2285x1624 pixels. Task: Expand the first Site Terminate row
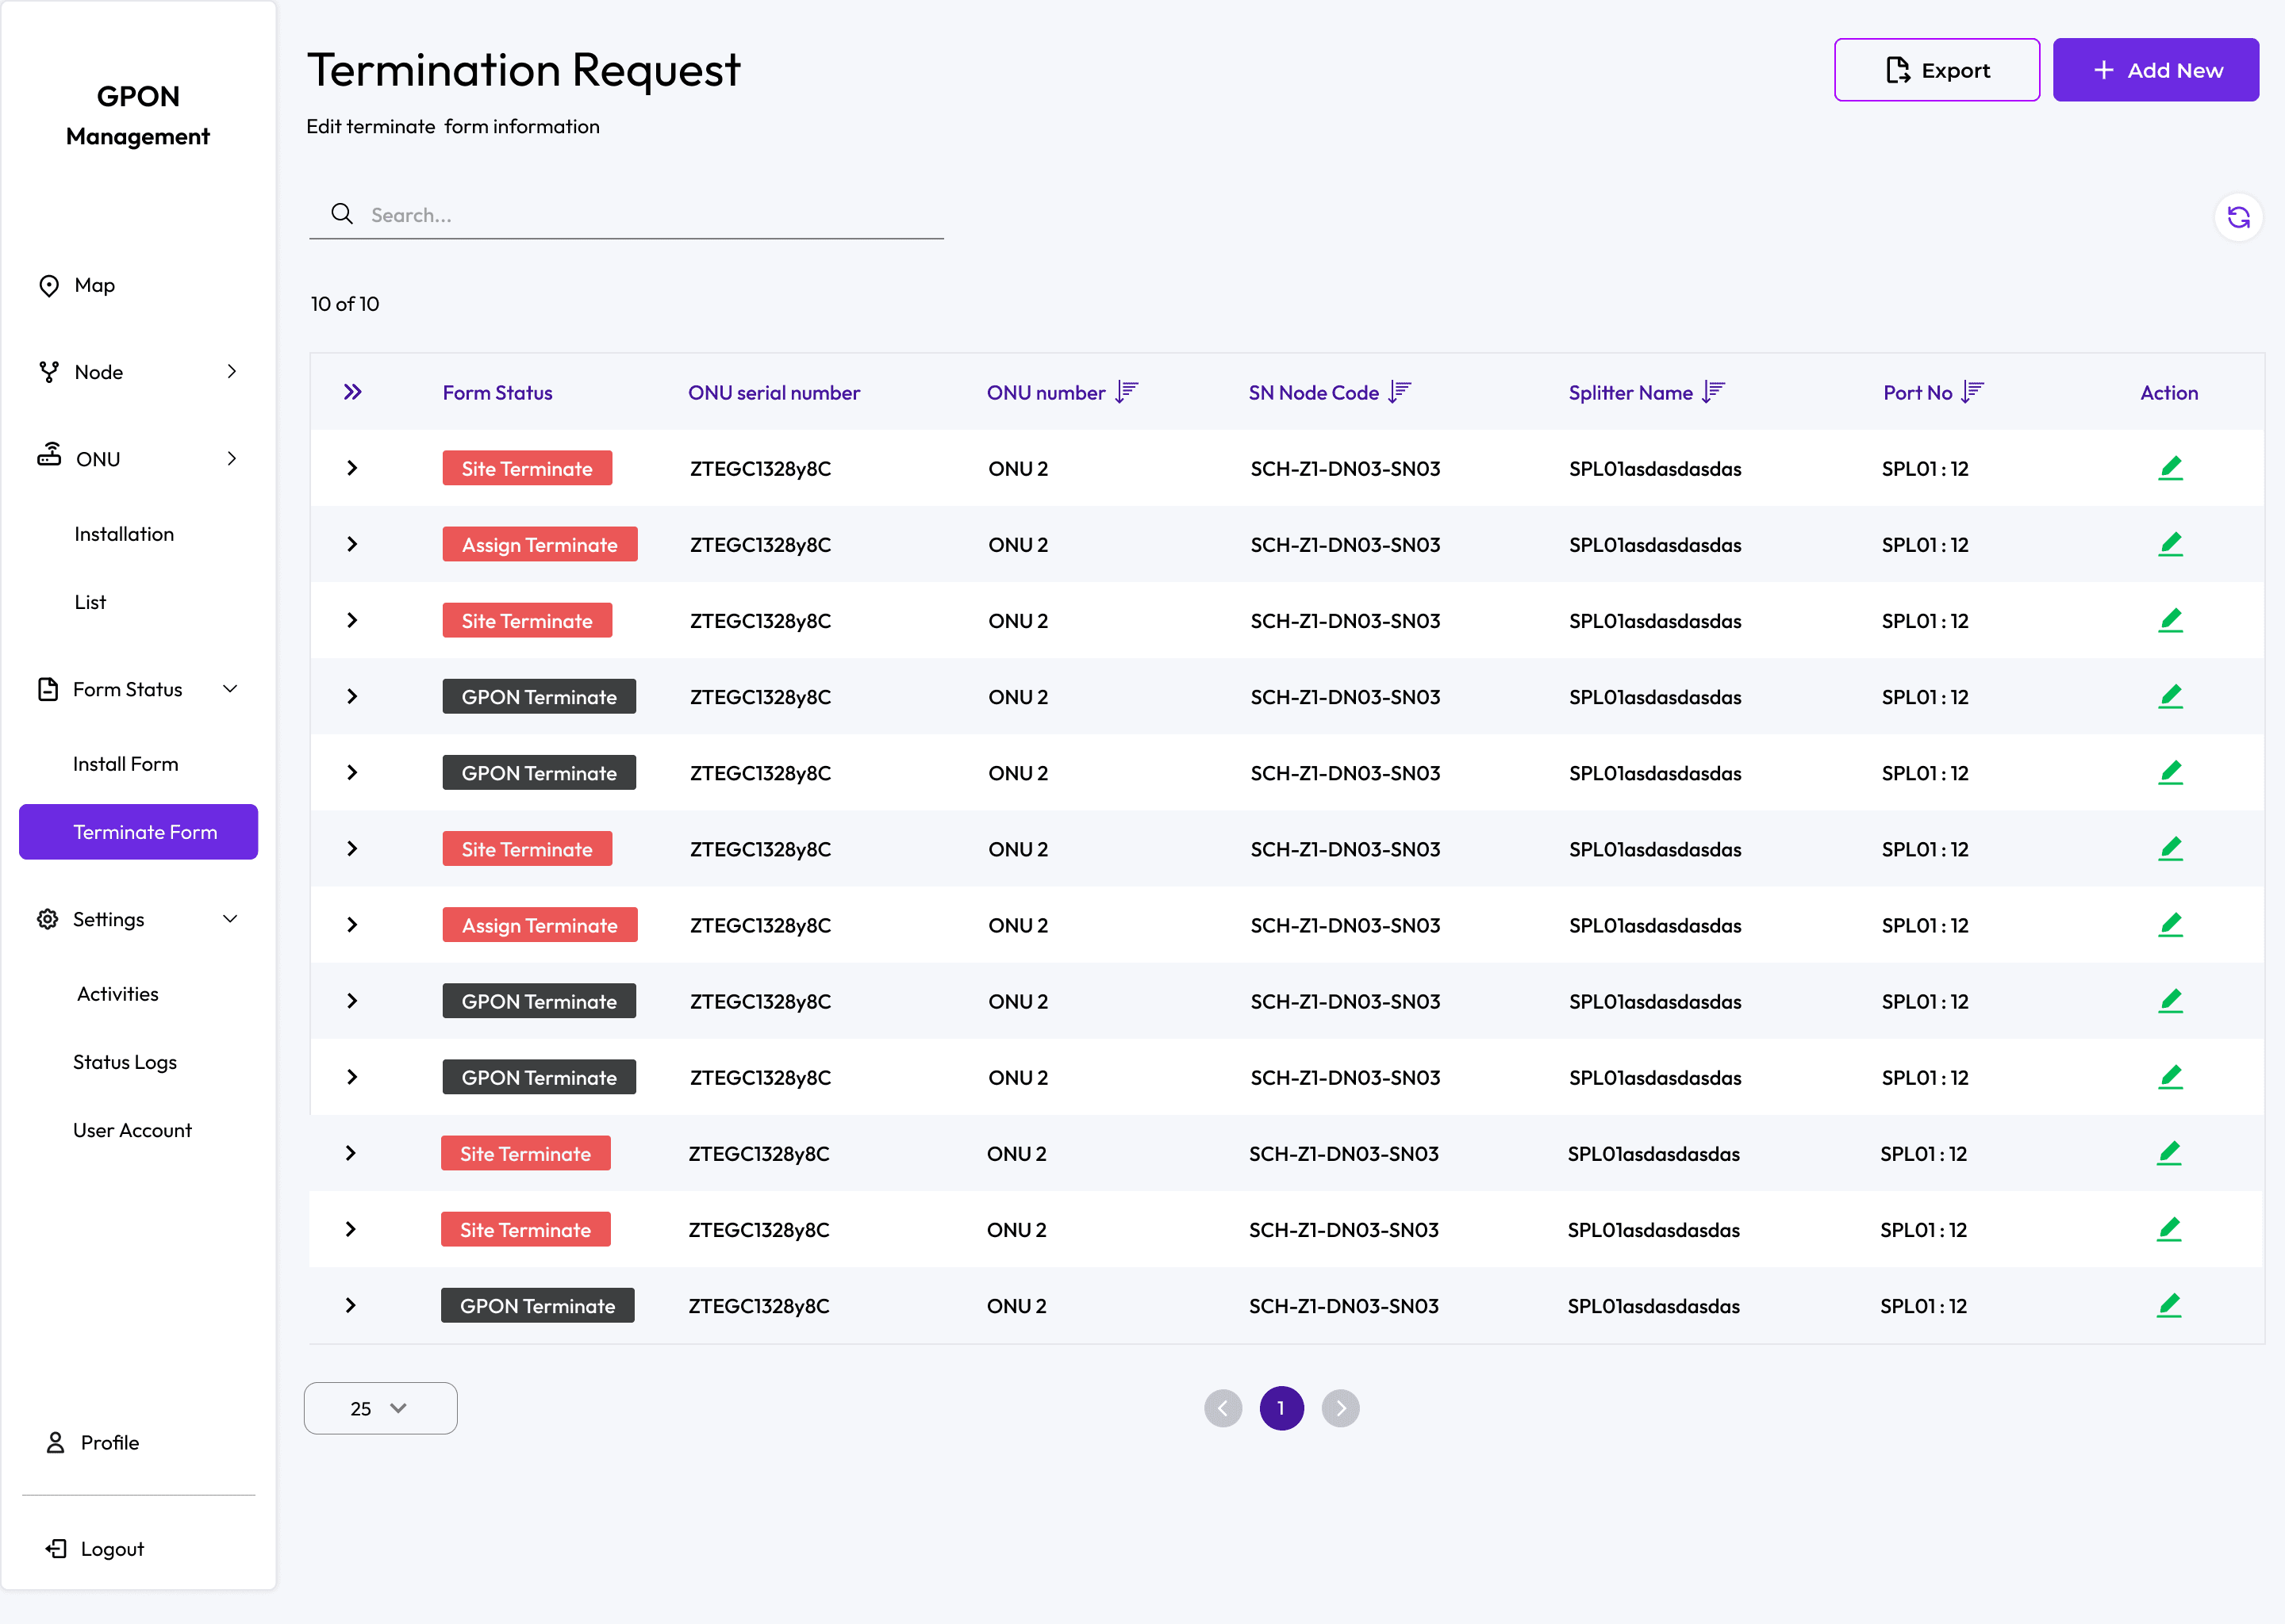[352, 468]
